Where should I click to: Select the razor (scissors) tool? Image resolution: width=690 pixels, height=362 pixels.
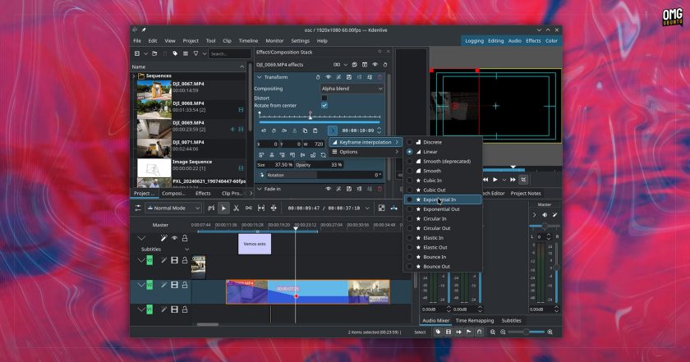(x=237, y=208)
